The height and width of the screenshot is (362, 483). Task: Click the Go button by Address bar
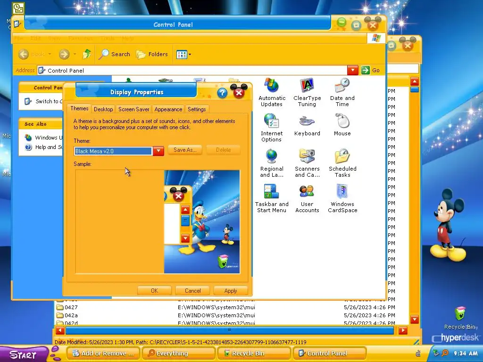coord(371,70)
